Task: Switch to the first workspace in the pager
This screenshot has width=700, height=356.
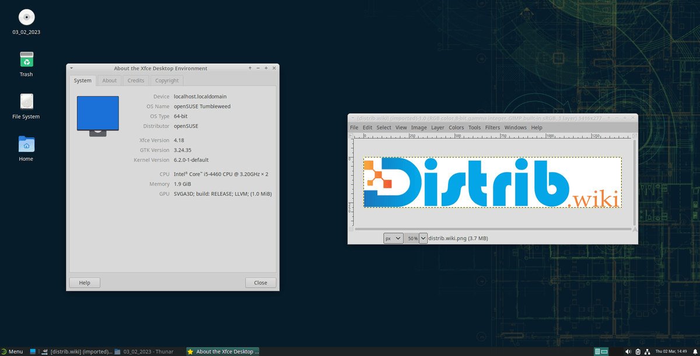Action: 598,351
